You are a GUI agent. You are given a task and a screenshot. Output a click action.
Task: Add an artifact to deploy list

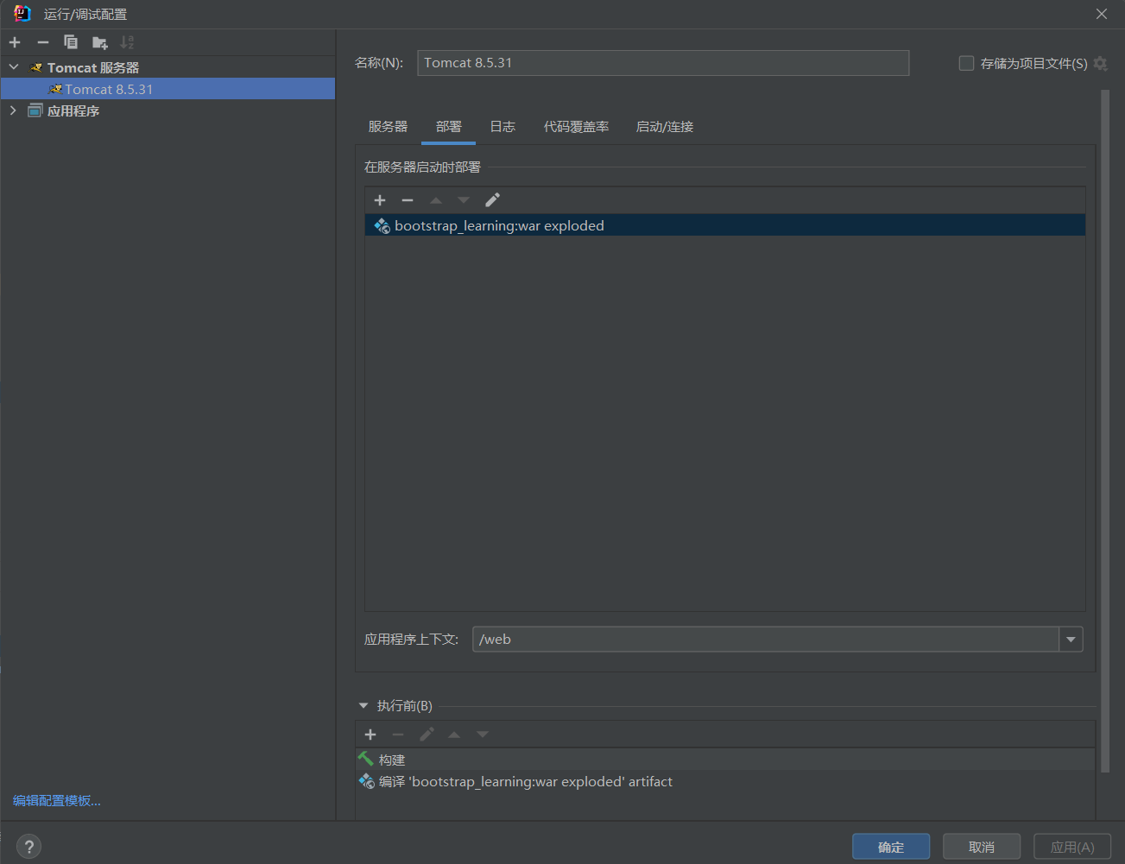click(x=380, y=200)
